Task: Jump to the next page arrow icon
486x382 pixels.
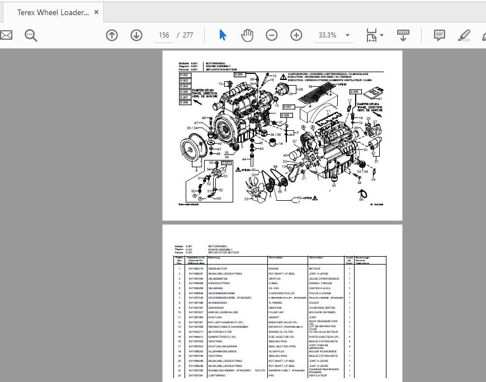Action: (136, 35)
